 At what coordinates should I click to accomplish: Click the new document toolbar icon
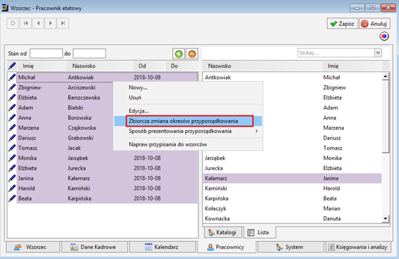point(13,23)
